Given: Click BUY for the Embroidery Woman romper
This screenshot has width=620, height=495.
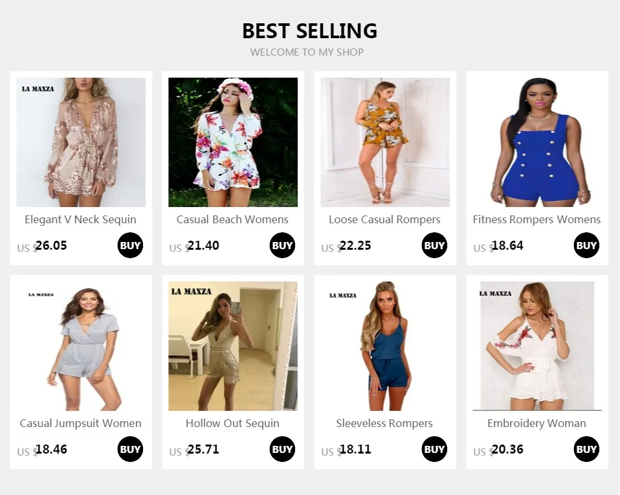Looking at the screenshot, I should [586, 449].
